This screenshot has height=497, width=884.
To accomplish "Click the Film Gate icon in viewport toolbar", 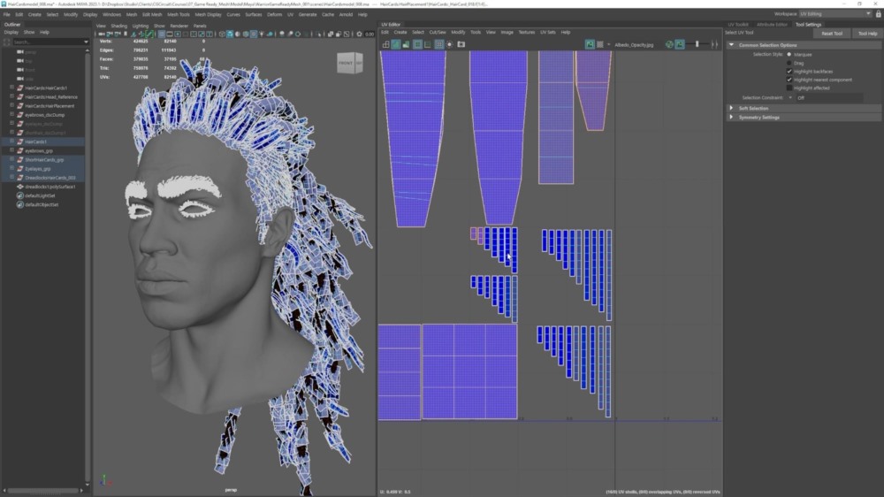I will 169,34.
